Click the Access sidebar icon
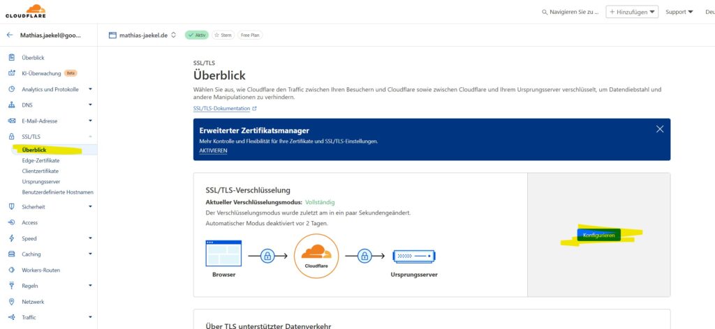 [11, 222]
